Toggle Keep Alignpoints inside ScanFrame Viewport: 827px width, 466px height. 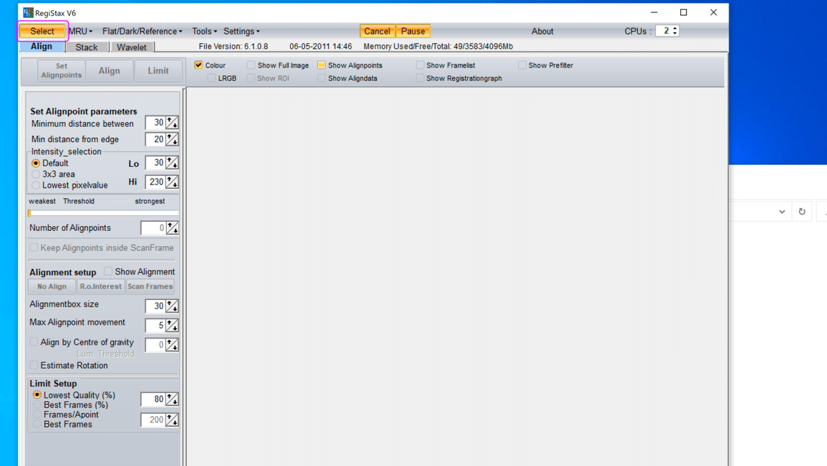(34, 247)
